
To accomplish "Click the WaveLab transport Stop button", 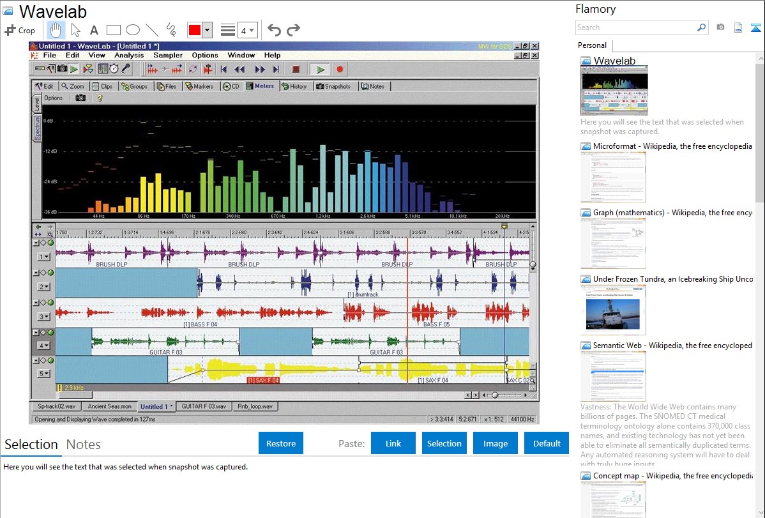I will 296,70.
